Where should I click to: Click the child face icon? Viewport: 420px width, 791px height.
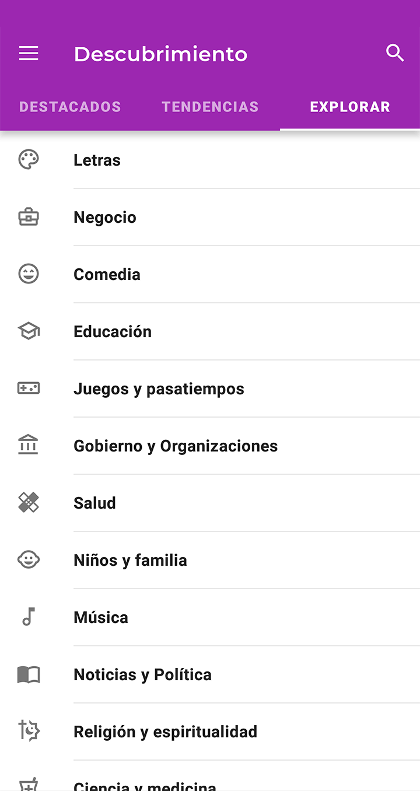(x=29, y=560)
